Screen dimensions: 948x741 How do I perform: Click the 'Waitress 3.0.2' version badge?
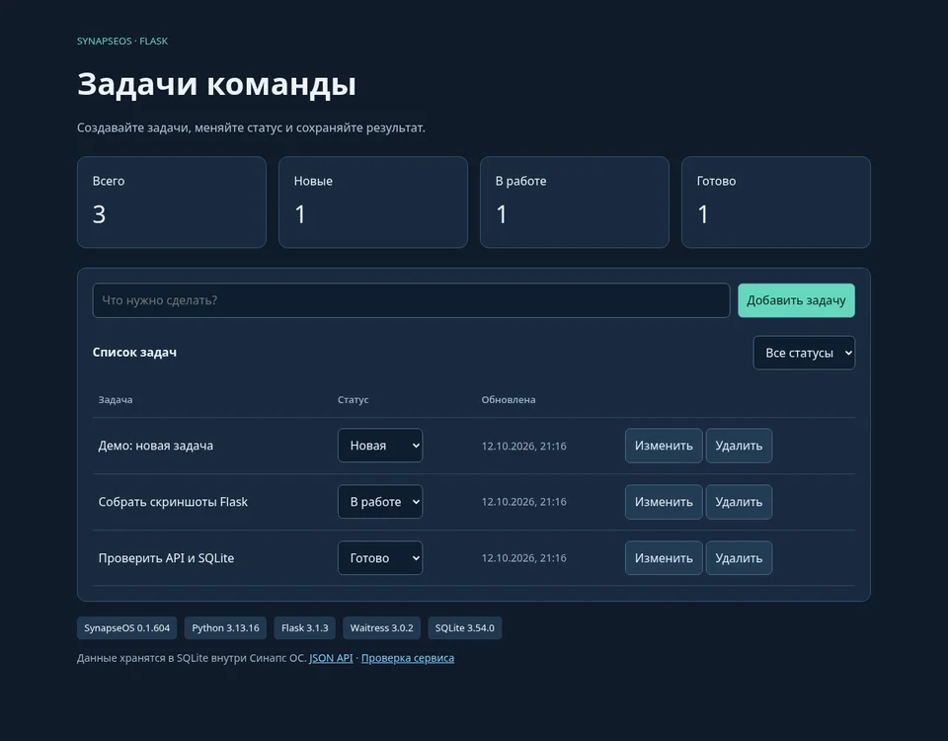pyautogui.click(x=381, y=628)
